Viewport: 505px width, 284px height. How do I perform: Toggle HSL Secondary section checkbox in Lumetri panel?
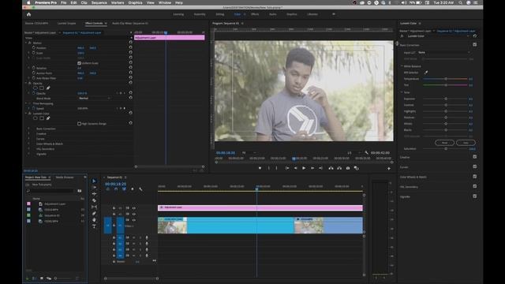[475, 186]
